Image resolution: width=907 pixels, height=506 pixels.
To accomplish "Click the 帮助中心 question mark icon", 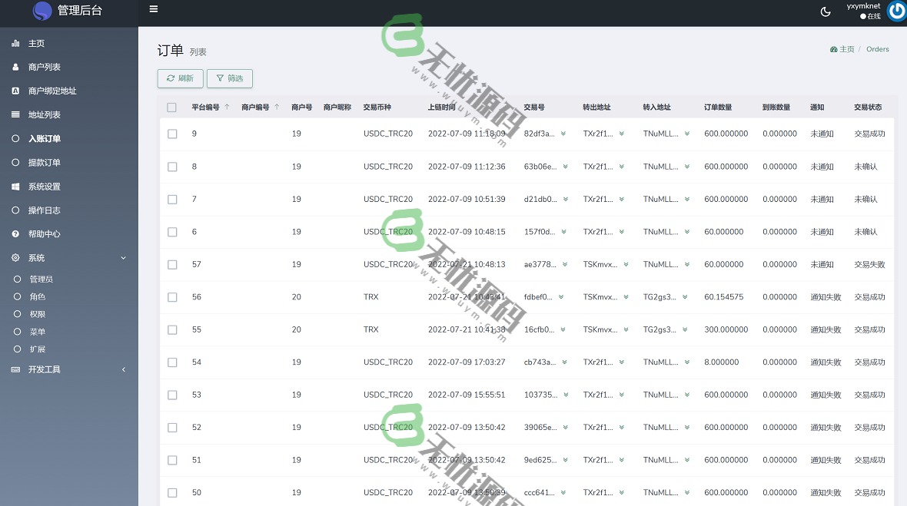I will point(15,234).
